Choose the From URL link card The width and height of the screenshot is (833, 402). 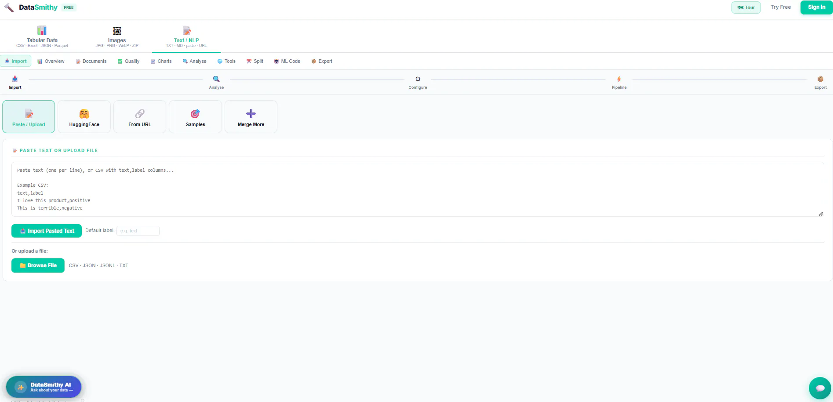pyautogui.click(x=140, y=116)
